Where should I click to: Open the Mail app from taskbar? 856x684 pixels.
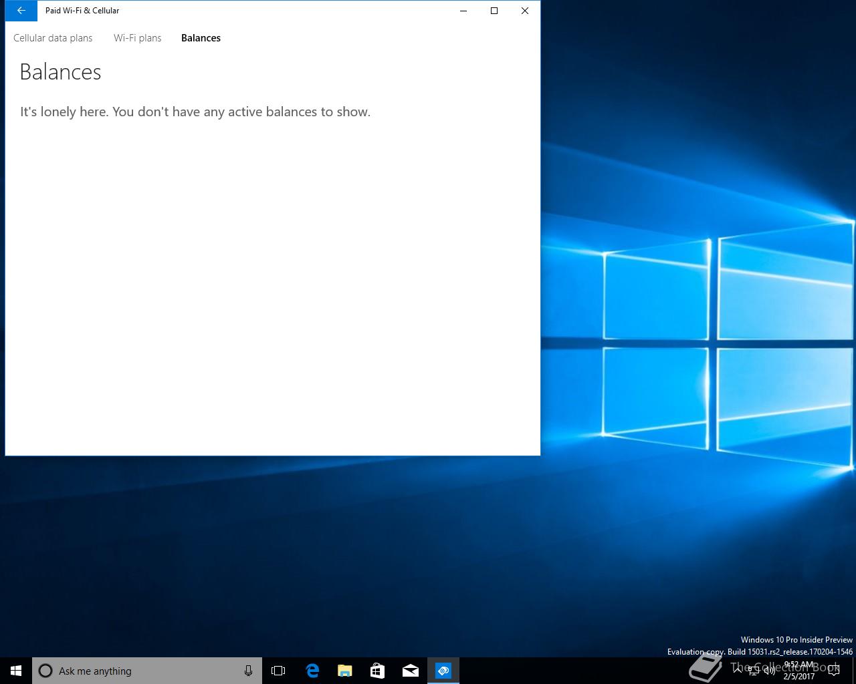point(410,671)
